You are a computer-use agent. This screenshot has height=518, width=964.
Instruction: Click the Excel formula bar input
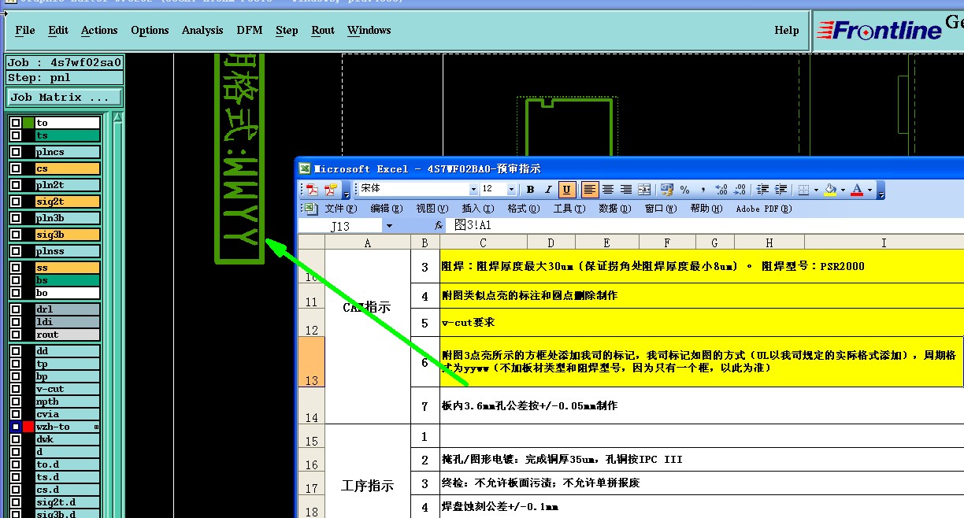(706, 226)
